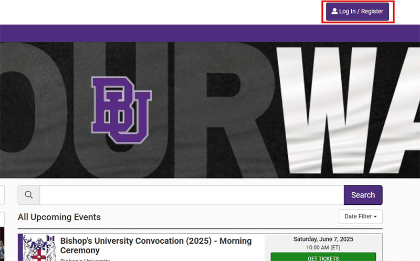Click the All Upcoming Events heading
The width and height of the screenshot is (420, 261).
[x=59, y=217]
